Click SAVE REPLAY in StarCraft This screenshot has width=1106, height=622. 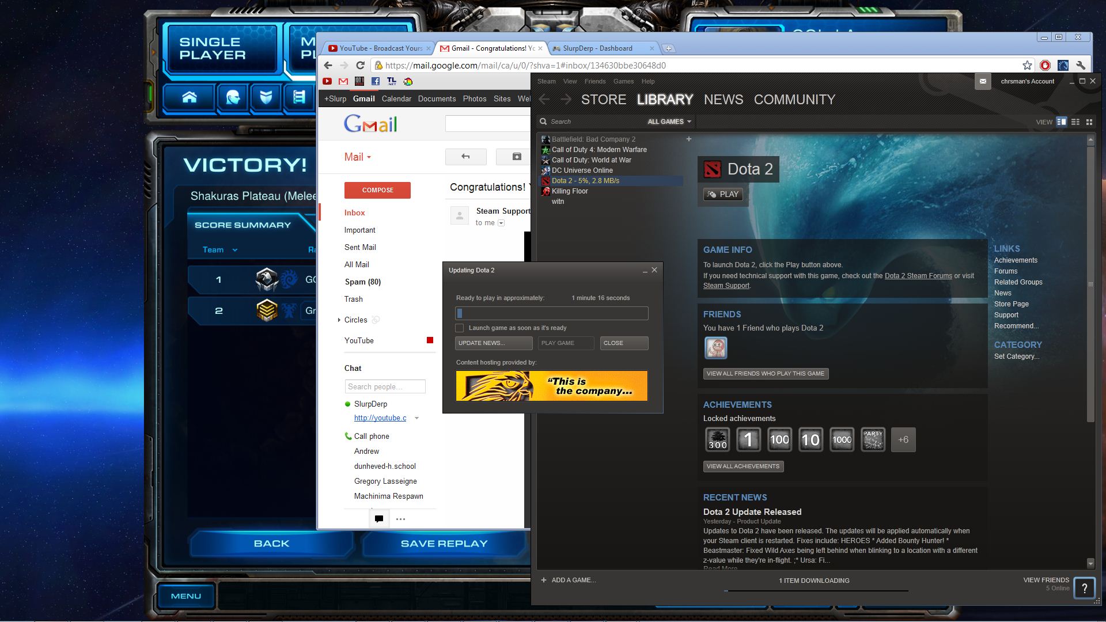[444, 543]
